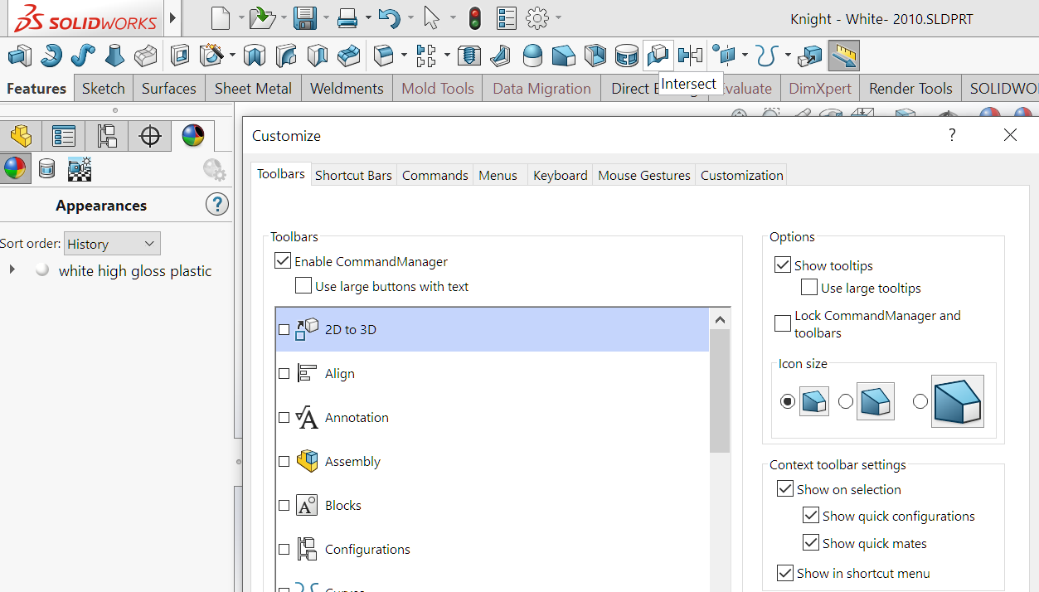Switch to the Shortcut Bars tab

coord(353,175)
